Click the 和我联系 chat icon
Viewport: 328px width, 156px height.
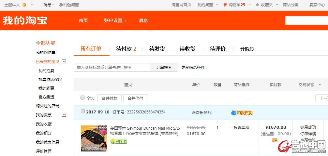click(233, 113)
